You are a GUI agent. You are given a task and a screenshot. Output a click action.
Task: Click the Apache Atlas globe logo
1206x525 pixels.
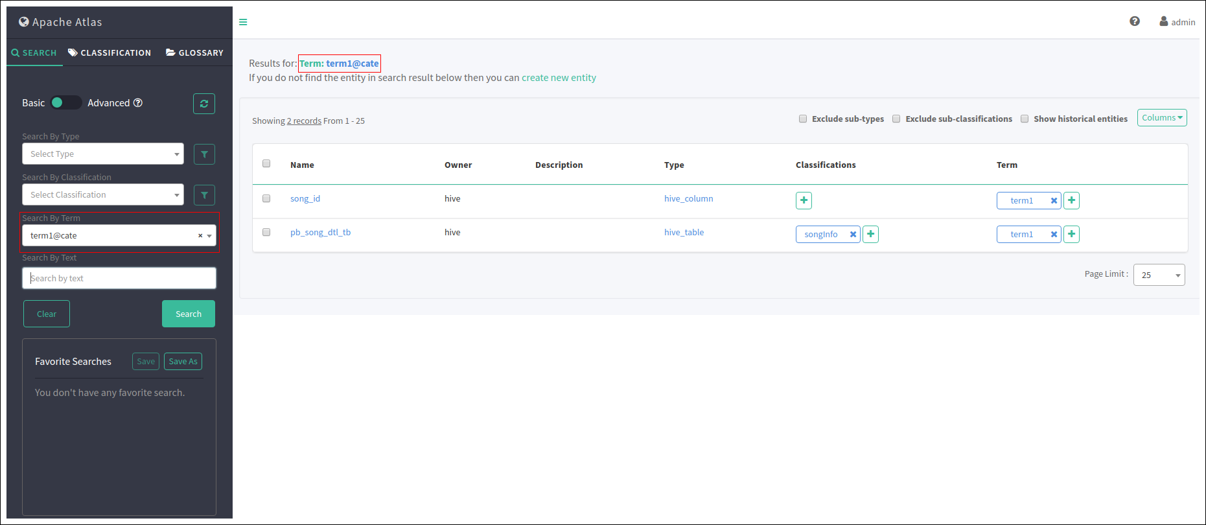(x=24, y=22)
